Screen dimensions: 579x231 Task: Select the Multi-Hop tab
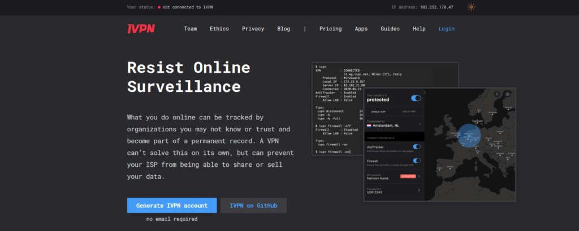(408, 112)
